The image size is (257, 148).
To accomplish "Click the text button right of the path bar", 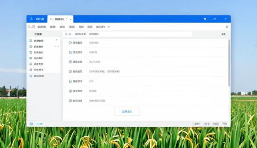I will point(223,34).
